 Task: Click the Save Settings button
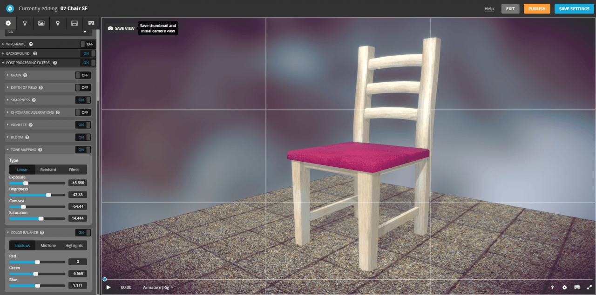pyautogui.click(x=574, y=9)
